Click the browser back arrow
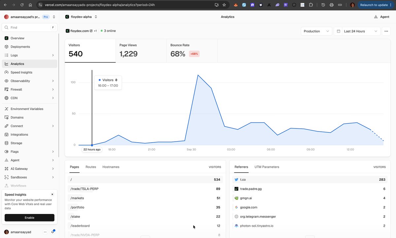The height and width of the screenshot is (238, 396). click(5, 5)
